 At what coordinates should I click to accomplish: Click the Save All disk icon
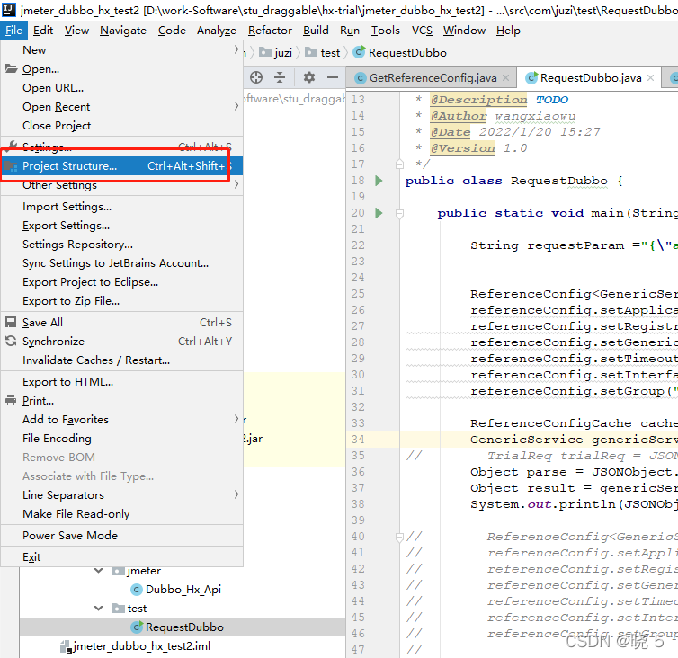pos(11,322)
